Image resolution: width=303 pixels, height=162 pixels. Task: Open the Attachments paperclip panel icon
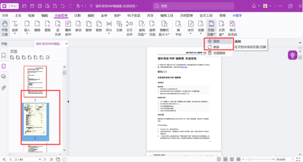tap(3, 88)
